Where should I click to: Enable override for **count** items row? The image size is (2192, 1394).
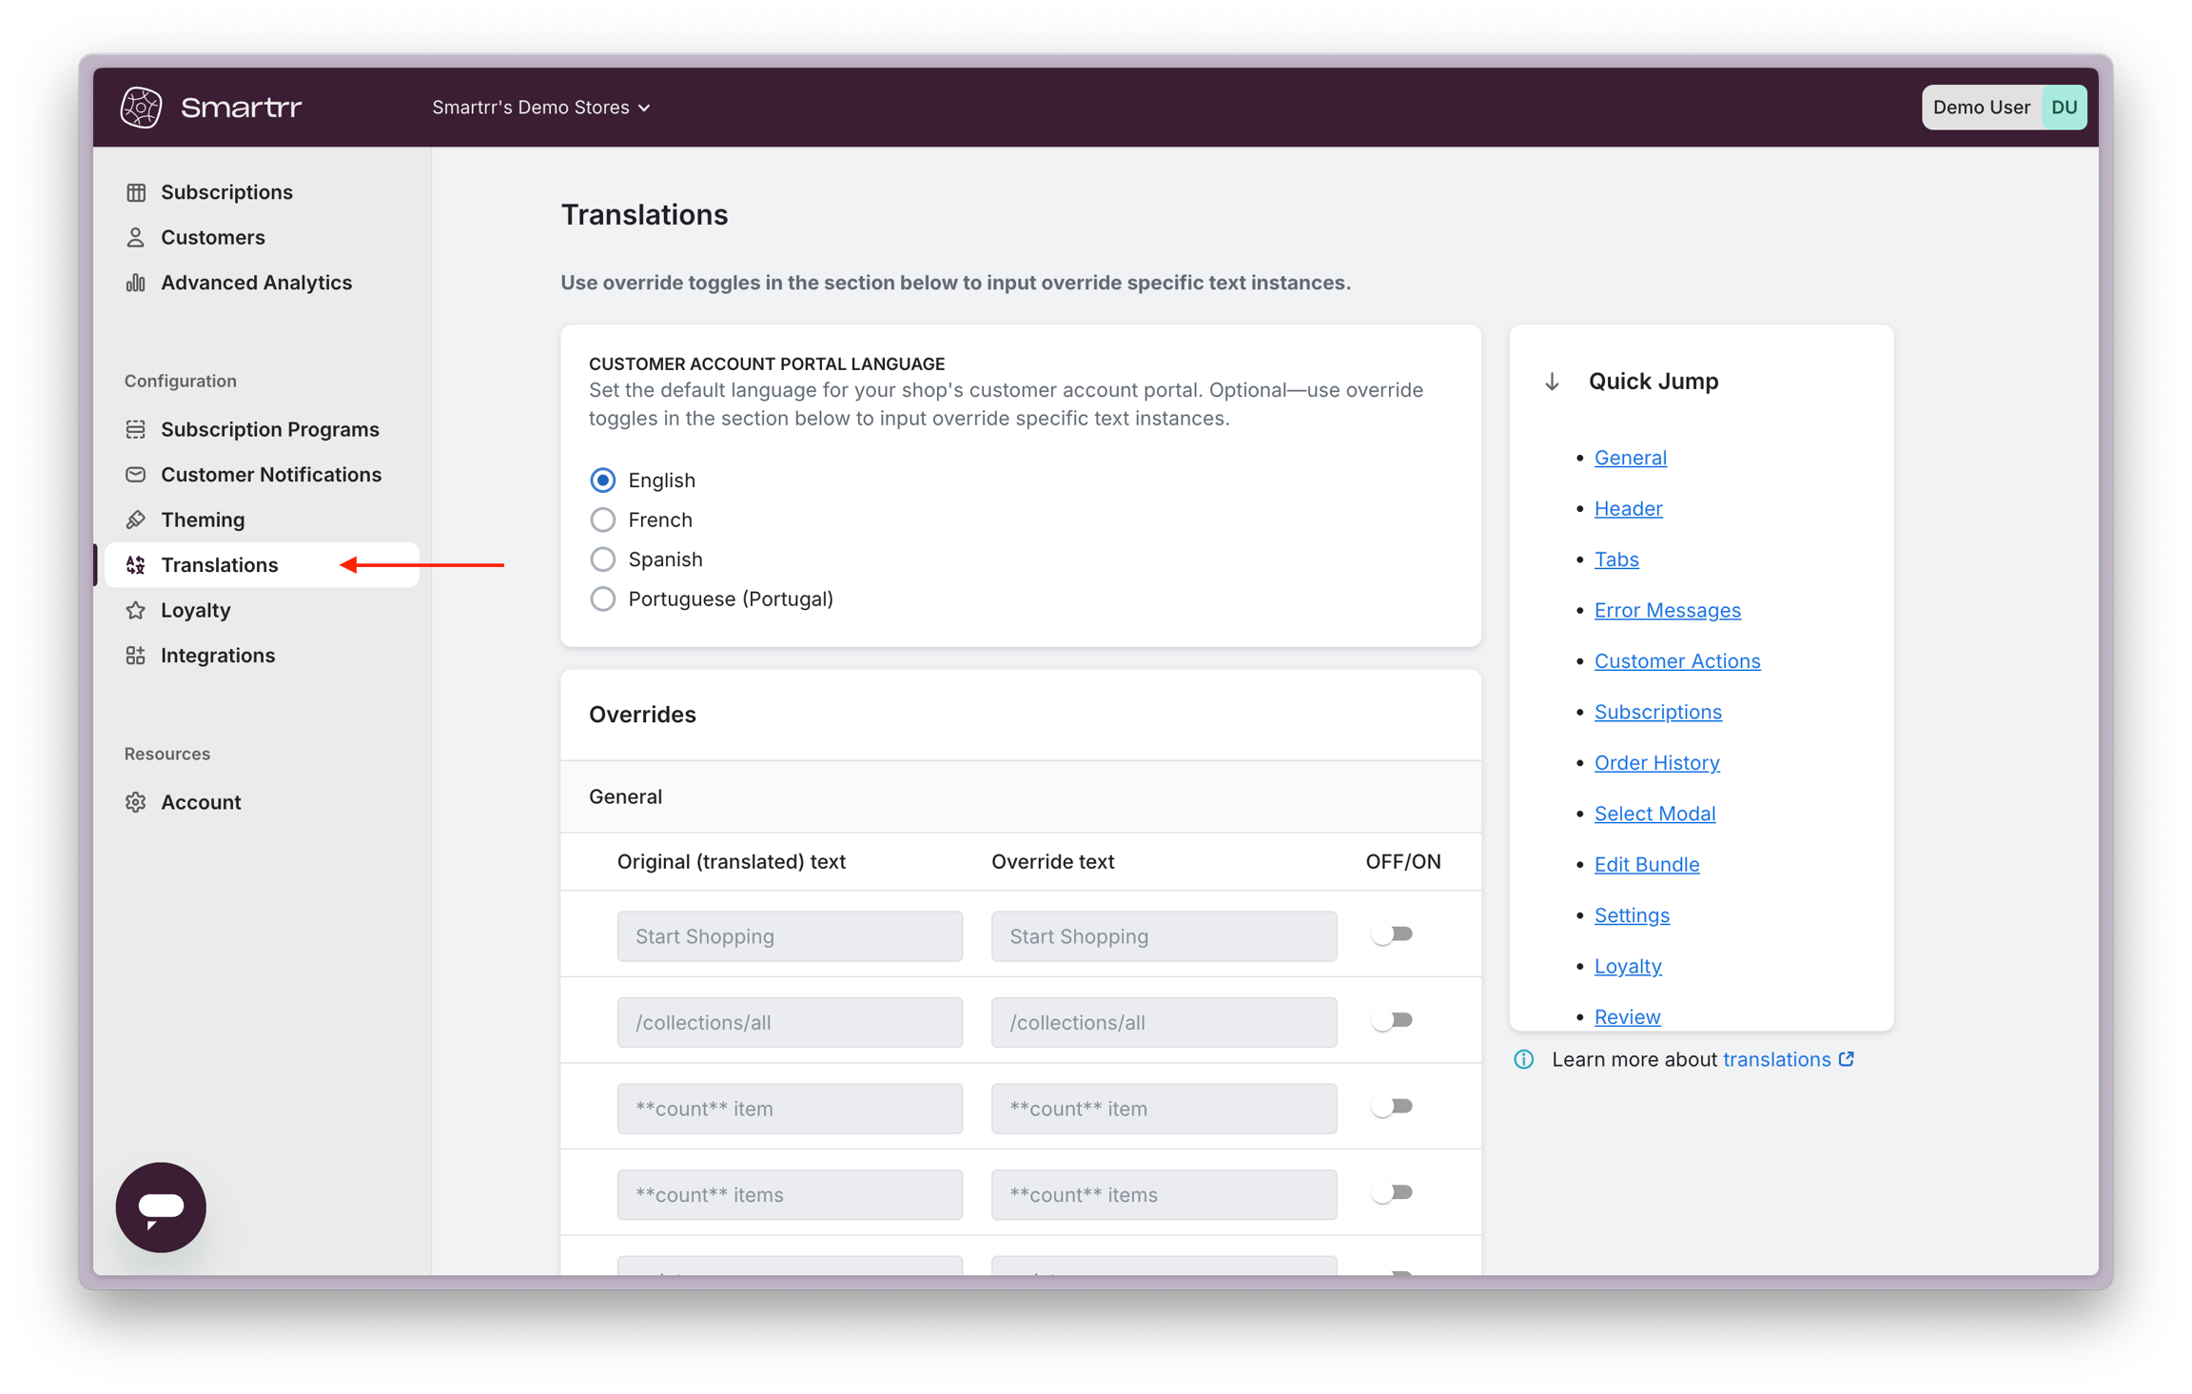1393,1193
